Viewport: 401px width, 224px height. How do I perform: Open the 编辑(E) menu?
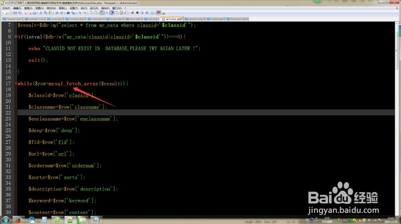(x=17, y=8)
